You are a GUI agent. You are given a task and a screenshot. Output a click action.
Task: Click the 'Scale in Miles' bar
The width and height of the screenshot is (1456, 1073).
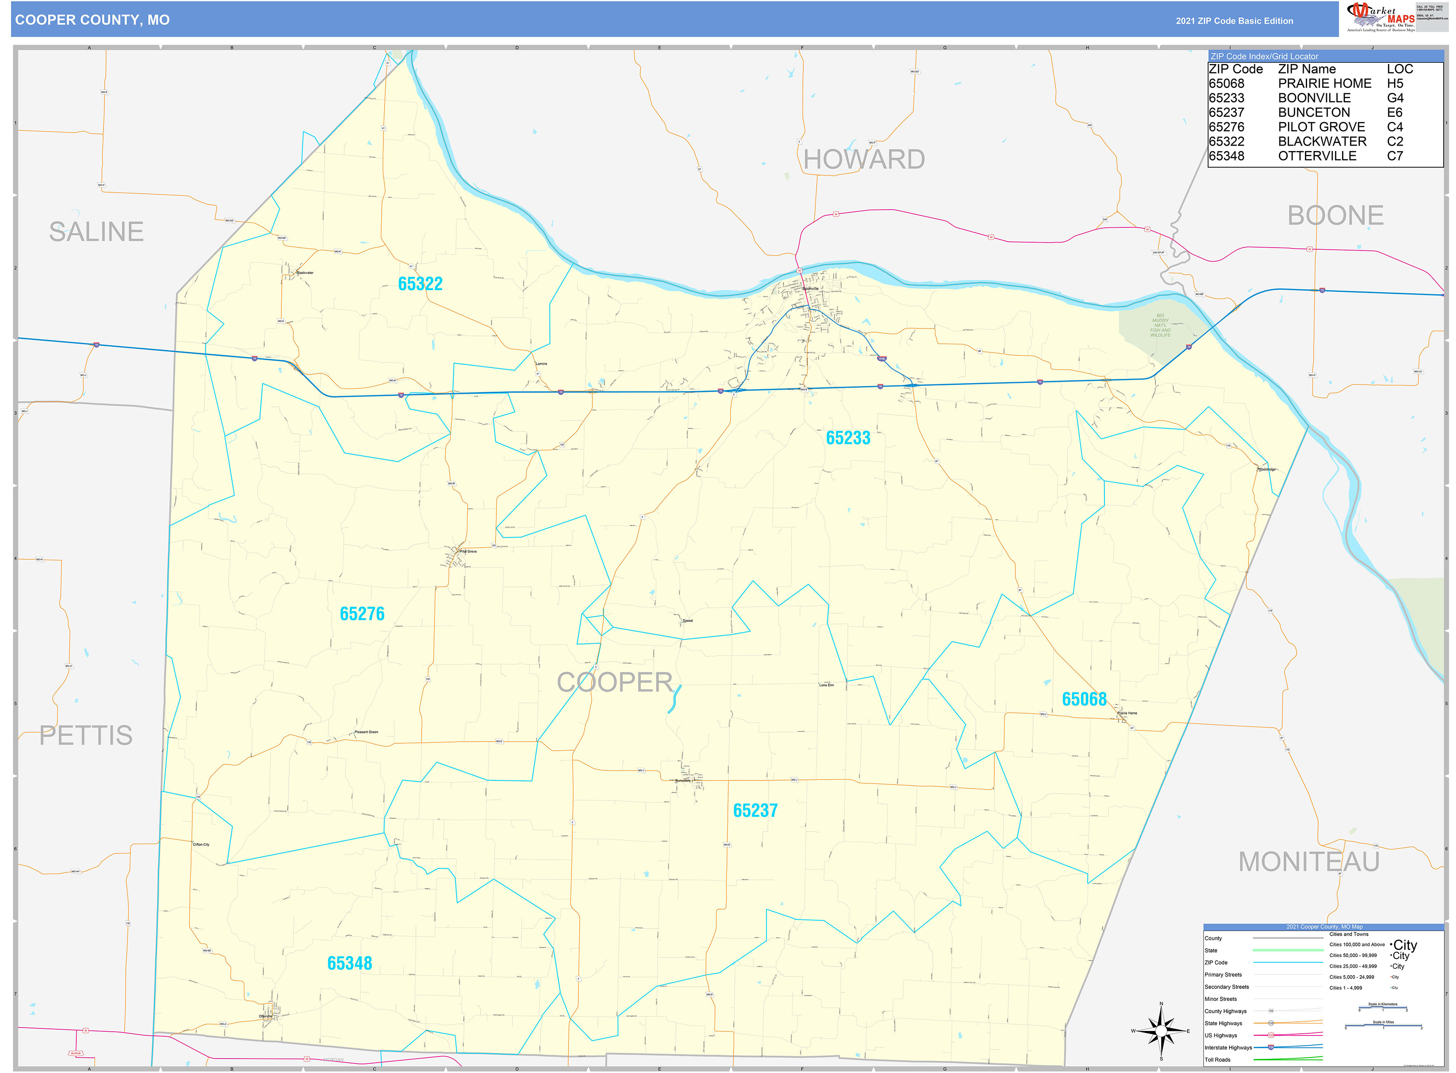pos(1383,1026)
